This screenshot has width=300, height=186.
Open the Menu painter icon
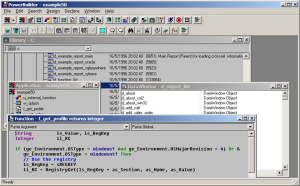click(x=55, y=20)
